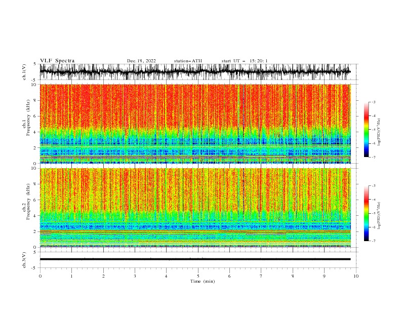Screen dimensions: 401x310
Task: Click the ch.1 spectrogram panel
Action: tap(195, 124)
